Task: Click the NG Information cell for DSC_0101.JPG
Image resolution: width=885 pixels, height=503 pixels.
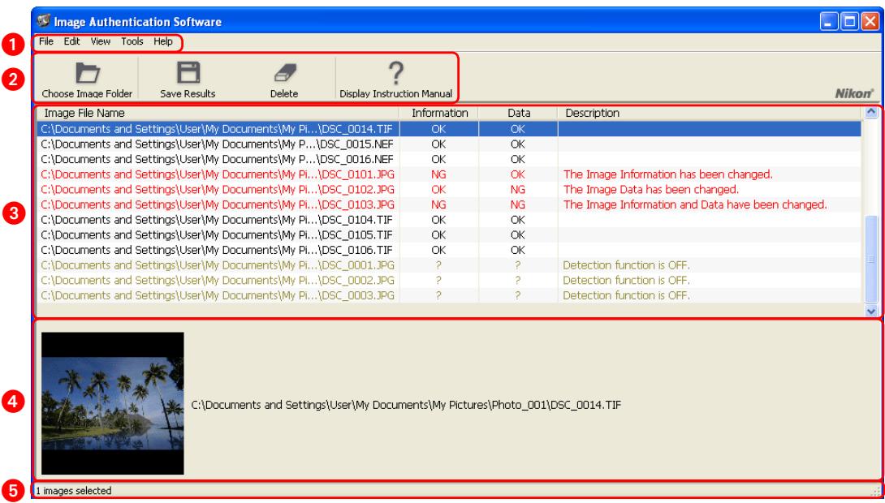Action: pyautogui.click(x=438, y=174)
